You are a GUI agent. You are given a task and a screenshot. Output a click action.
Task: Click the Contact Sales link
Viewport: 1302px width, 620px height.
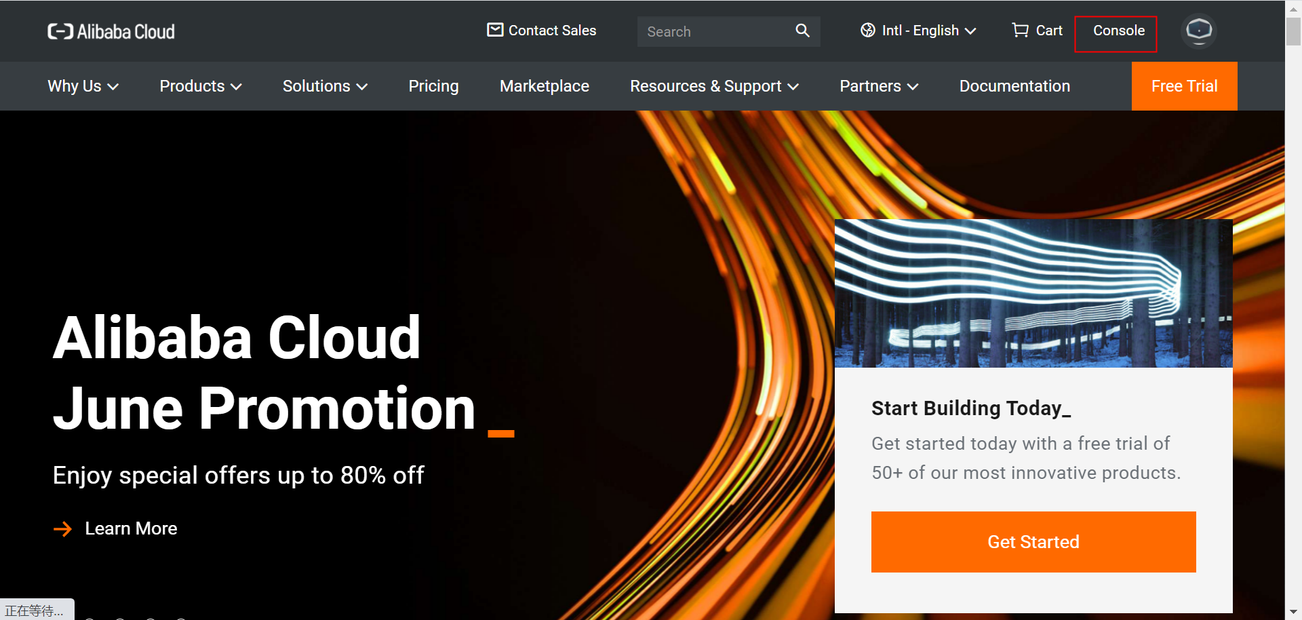click(x=542, y=31)
